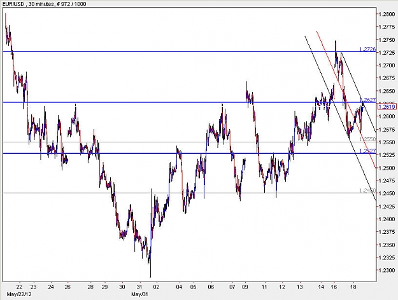Image resolution: width=398 pixels, height=300 pixels.
Task: Click the 09 date axis tick
Action: pyautogui.click(x=245, y=287)
